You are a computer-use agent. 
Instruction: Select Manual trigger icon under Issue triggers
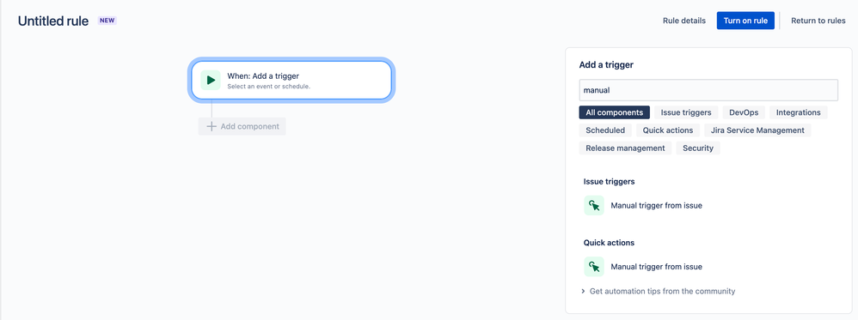[x=594, y=205]
